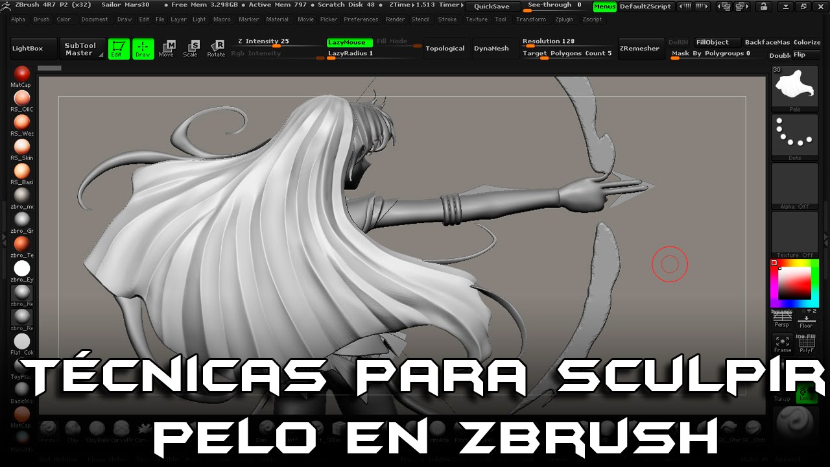Adjust Target Polygons Count slider
Screen dimensions: 830x467
[567, 54]
